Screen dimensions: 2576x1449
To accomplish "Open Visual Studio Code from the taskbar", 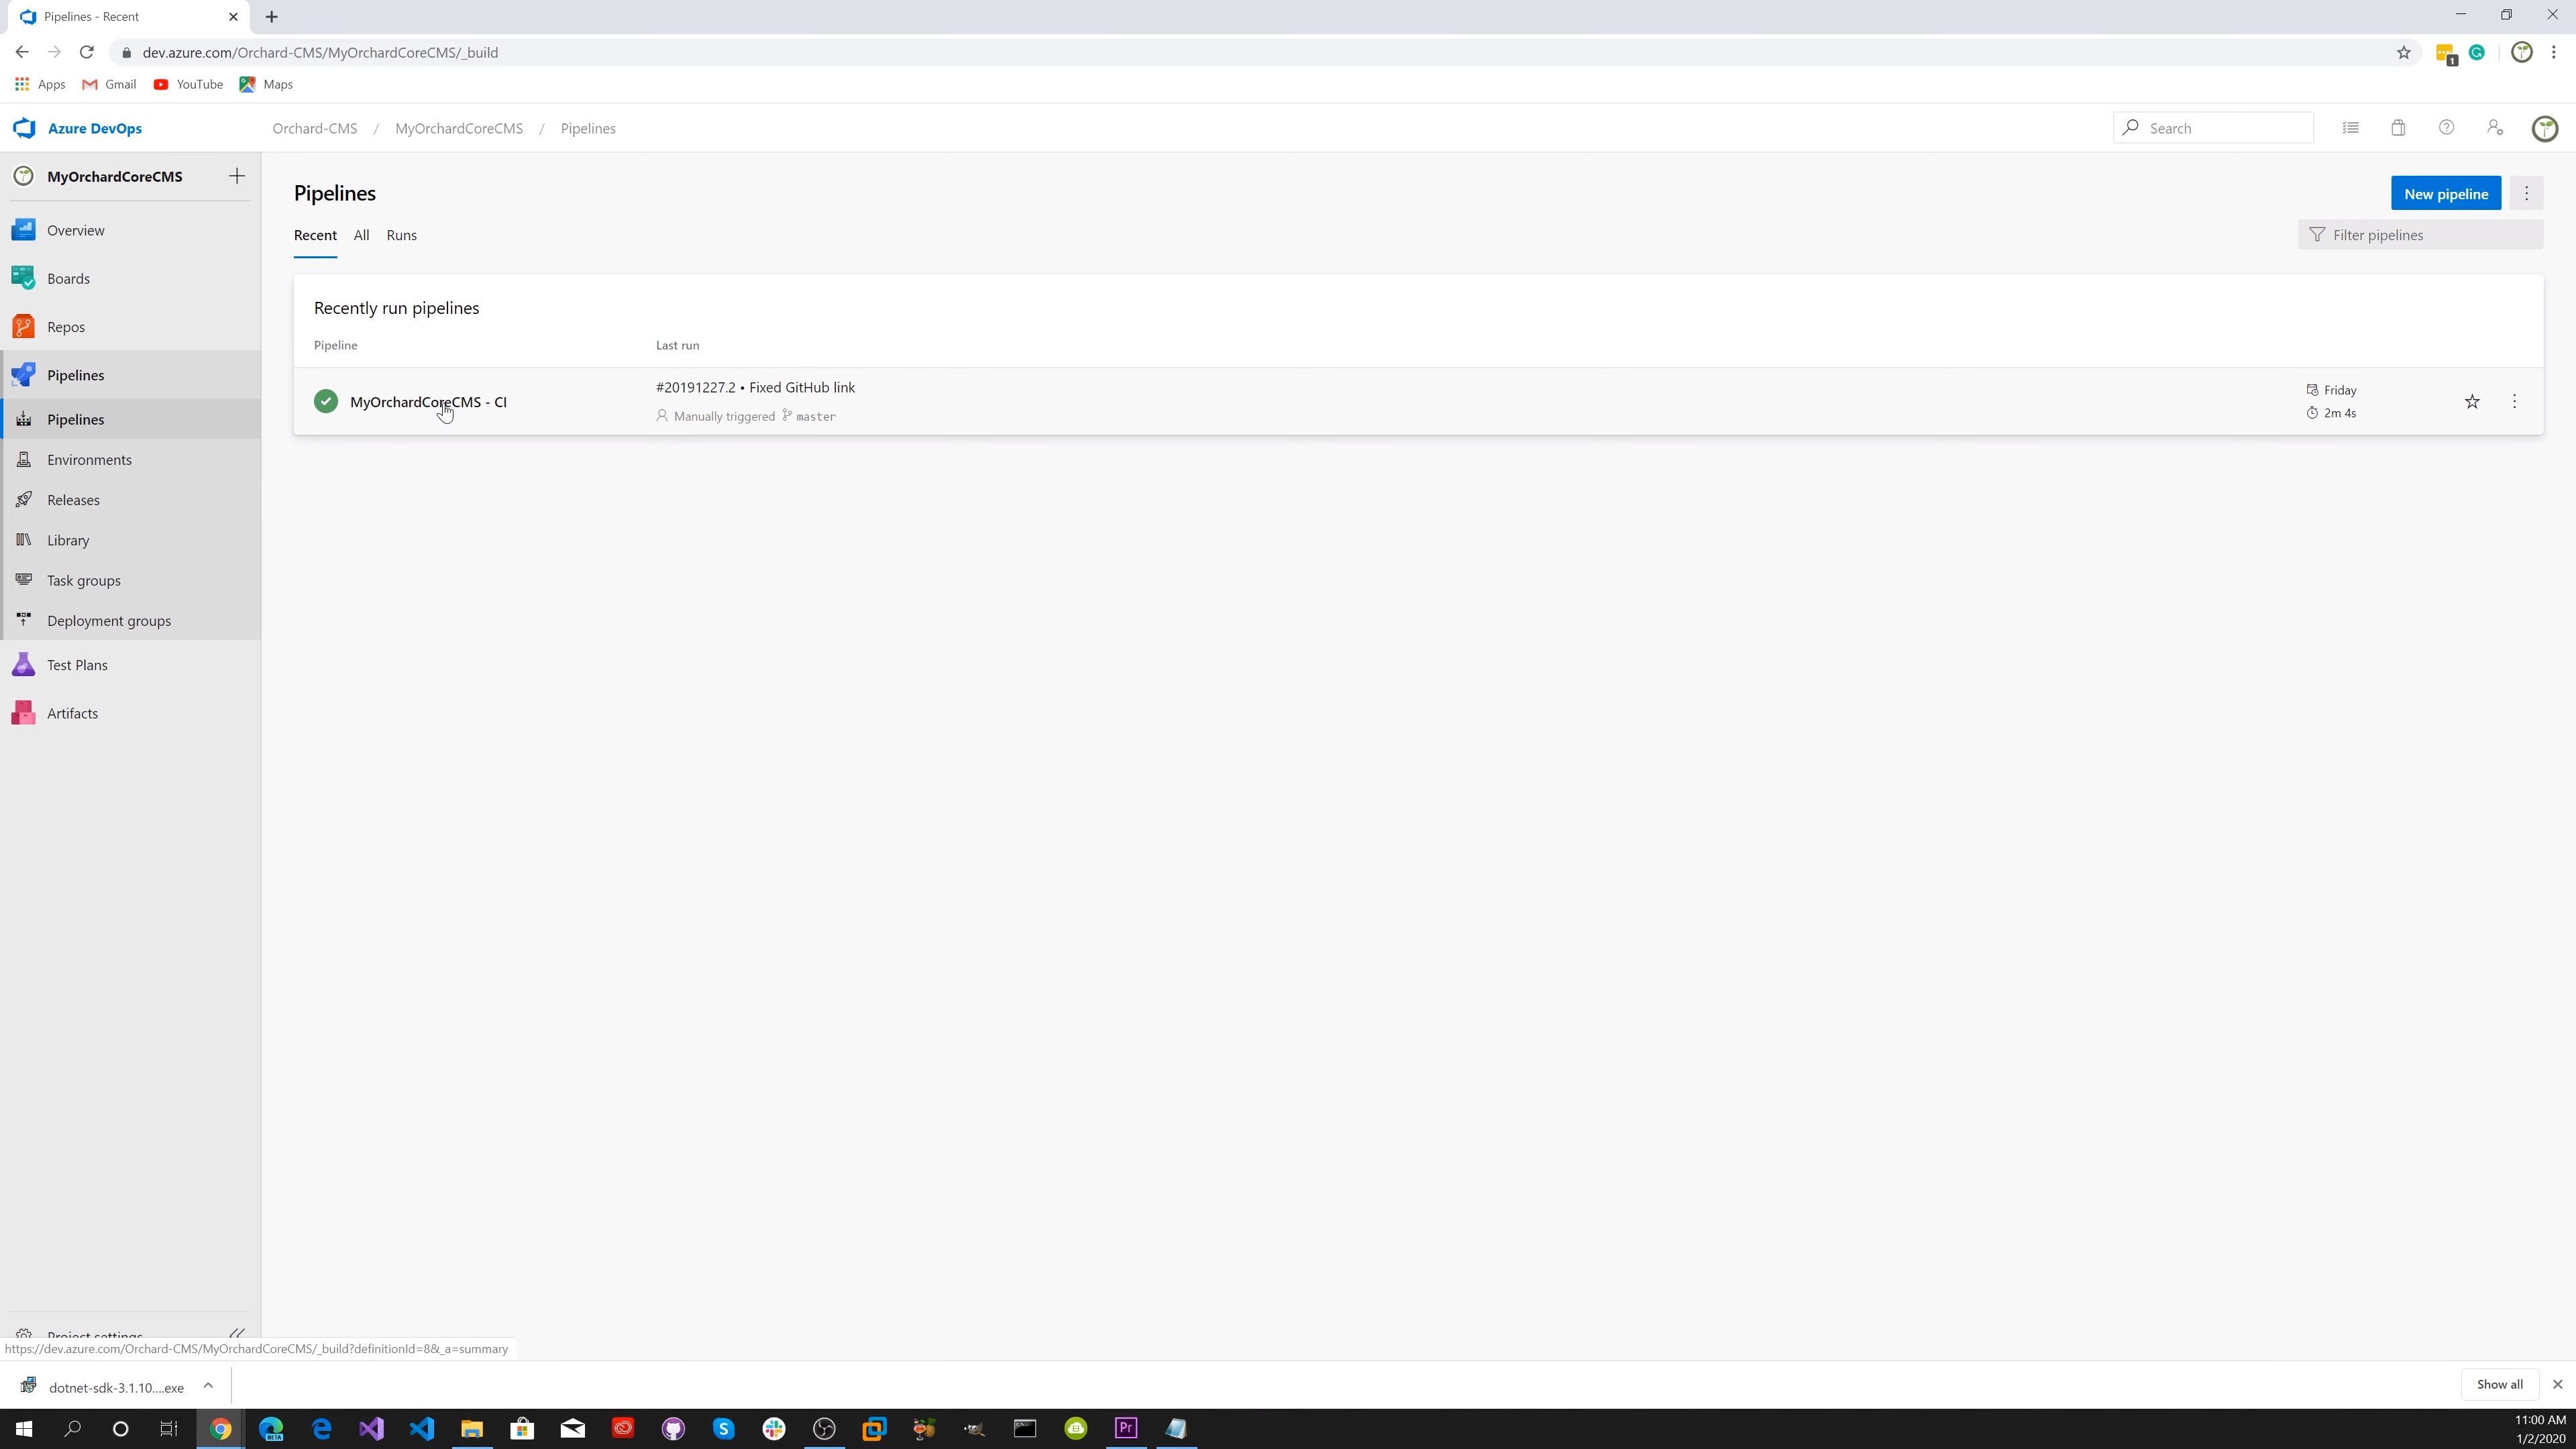I will [x=422, y=1428].
